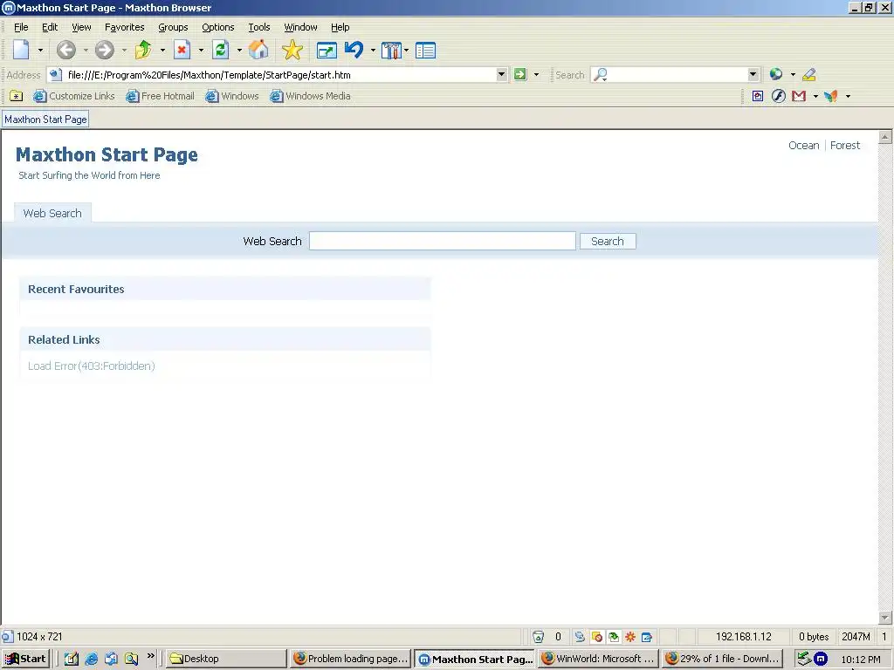Click the popup blocker status icon

597,637
